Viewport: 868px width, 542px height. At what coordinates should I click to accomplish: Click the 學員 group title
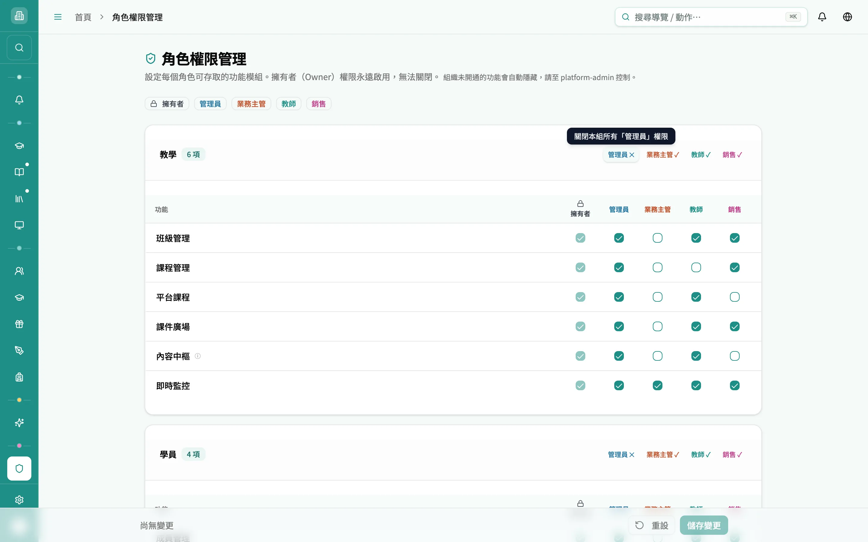pos(168,454)
